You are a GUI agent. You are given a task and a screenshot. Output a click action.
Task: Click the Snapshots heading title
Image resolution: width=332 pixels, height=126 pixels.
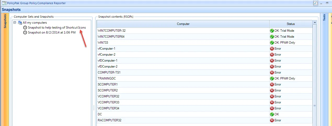pyautogui.click(x=11, y=10)
